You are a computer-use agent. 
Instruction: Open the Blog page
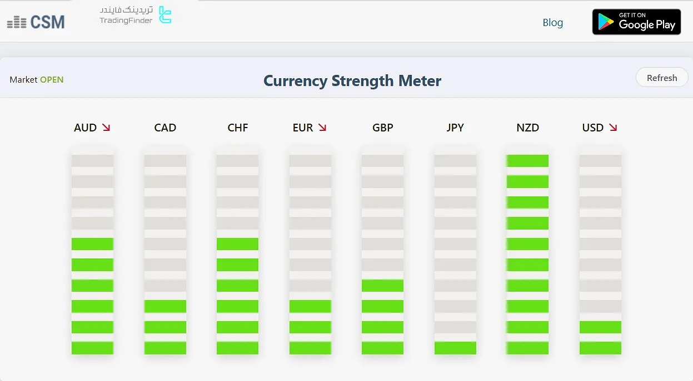pos(552,23)
